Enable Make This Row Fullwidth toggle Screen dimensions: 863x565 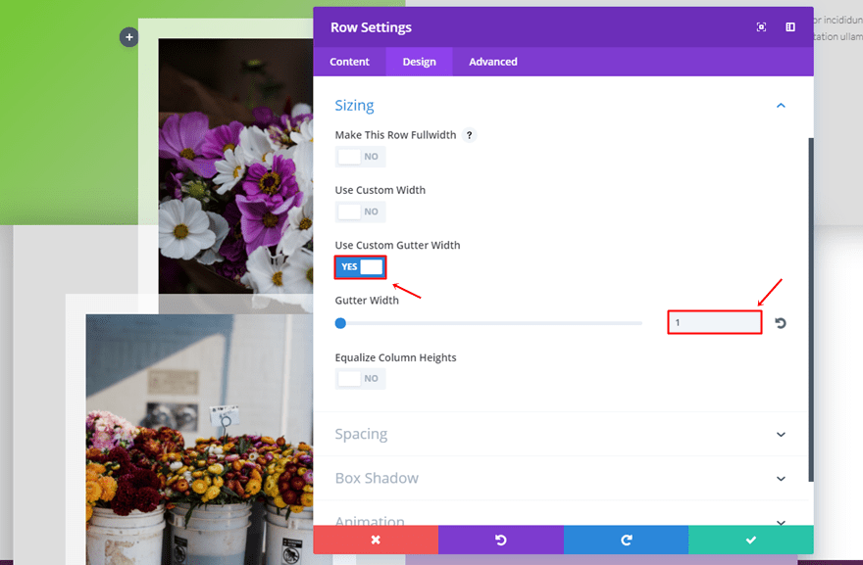coord(360,157)
